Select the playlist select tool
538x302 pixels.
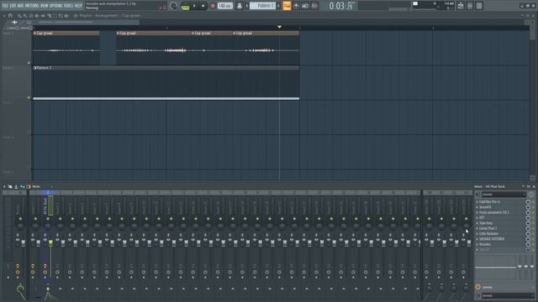coord(55,16)
